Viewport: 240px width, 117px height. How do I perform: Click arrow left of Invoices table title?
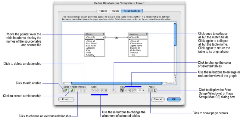(129, 34)
